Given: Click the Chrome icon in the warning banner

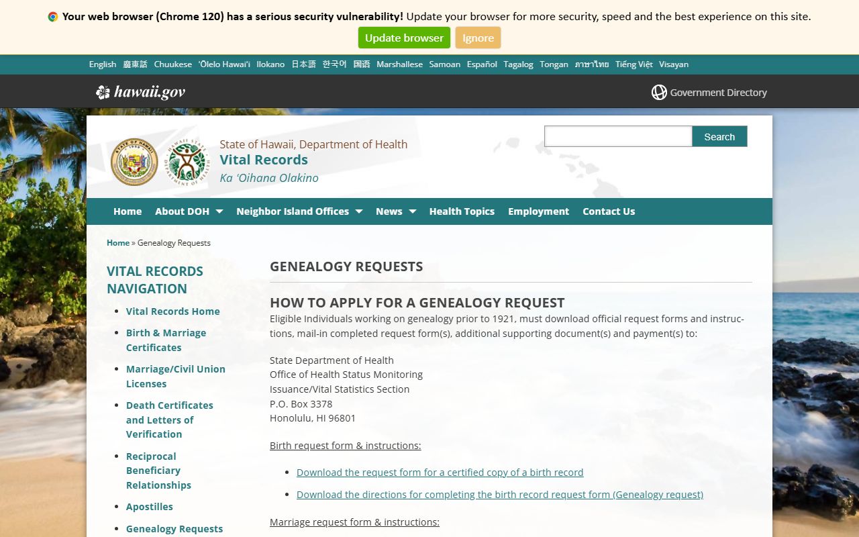Looking at the screenshot, I should click(x=53, y=17).
